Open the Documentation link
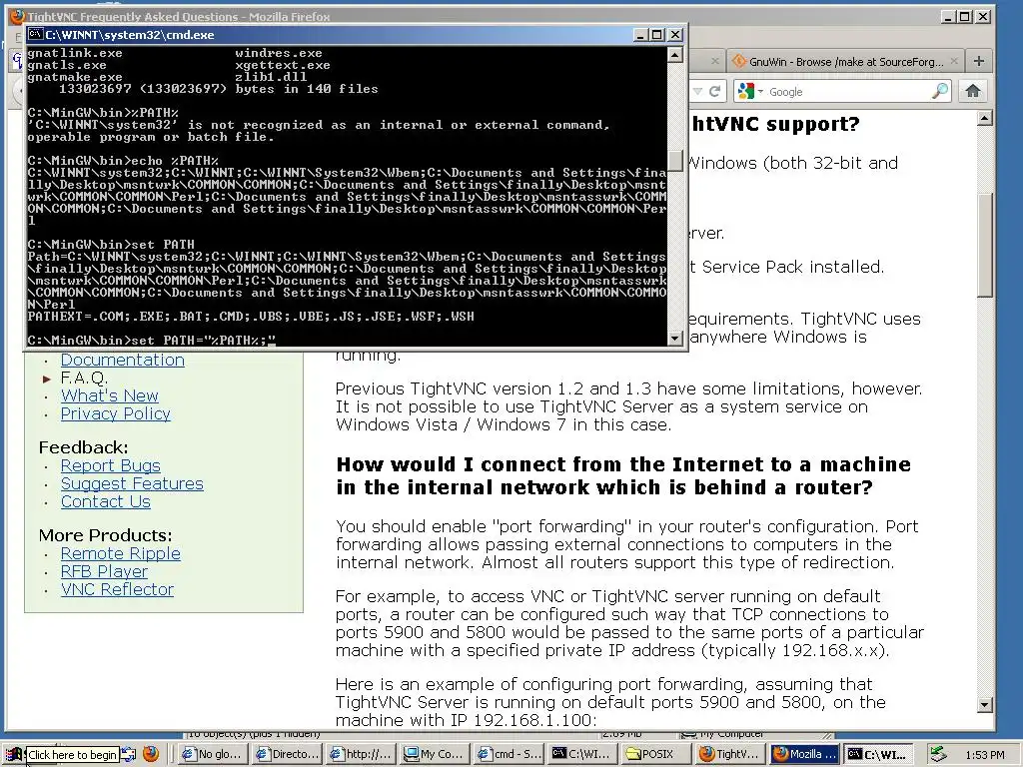 click(x=123, y=360)
